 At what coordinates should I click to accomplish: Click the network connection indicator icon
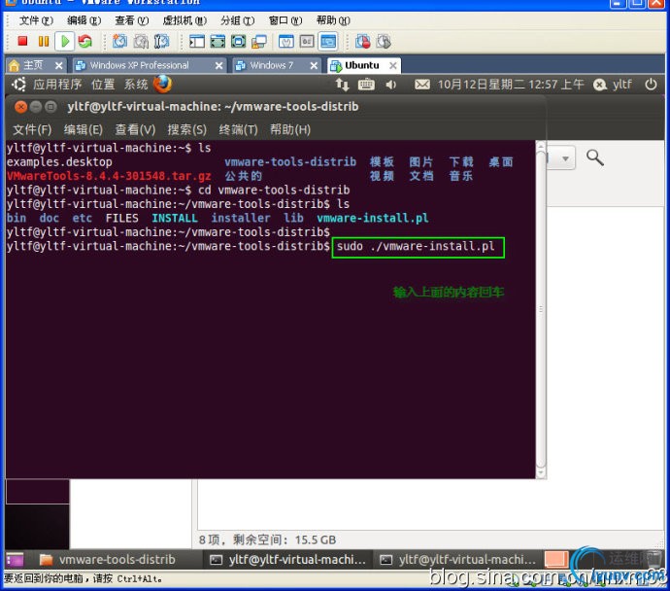point(342,85)
